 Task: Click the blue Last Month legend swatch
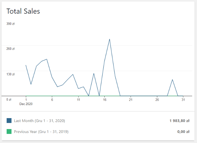point(9,121)
